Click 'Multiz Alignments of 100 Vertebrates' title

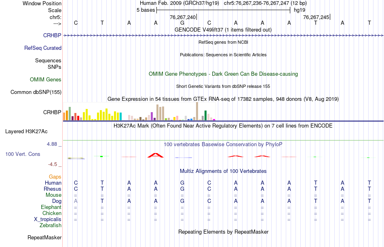(x=223, y=171)
